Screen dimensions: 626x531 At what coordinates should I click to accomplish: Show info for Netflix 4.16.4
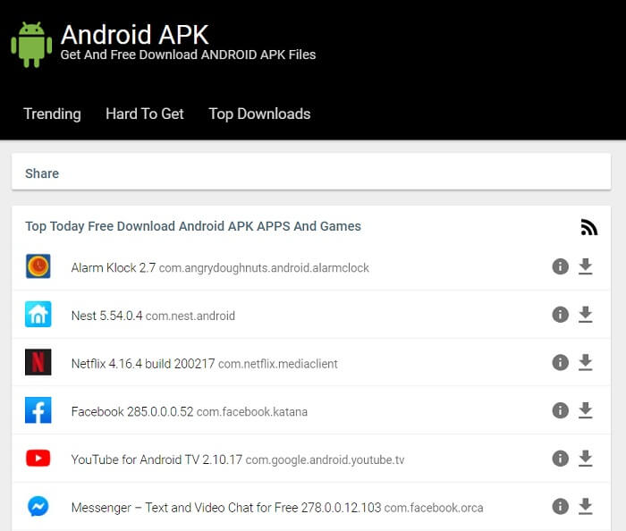coord(560,362)
